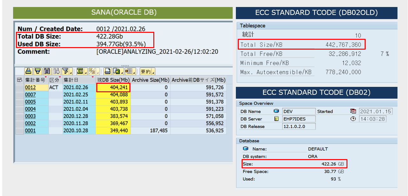Open the Set Filter funnel dropdown

67,71
